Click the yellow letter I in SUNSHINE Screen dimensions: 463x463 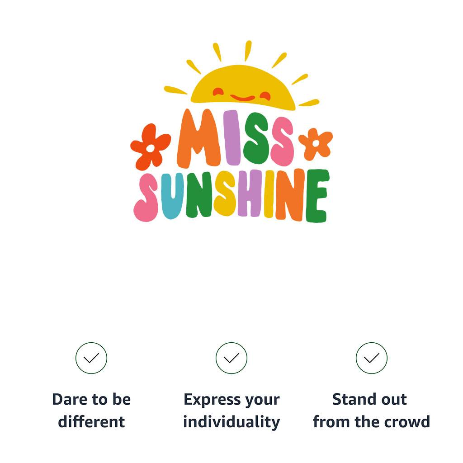269,194
